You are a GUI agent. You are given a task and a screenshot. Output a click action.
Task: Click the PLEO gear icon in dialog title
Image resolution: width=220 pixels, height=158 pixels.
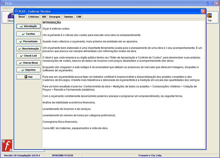pos(16,11)
